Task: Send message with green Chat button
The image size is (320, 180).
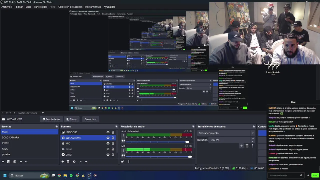Action: (315, 175)
